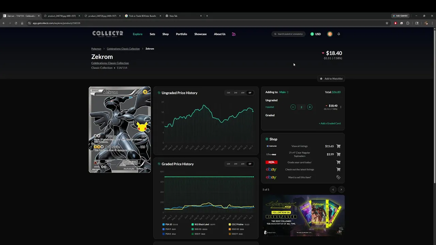Click Celebrations: Classic Collection link under Zekrom title

point(110,63)
